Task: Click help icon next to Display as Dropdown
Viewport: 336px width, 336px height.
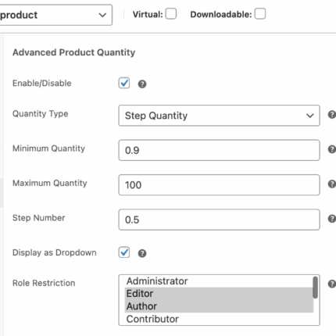Action: coord(142,253)
